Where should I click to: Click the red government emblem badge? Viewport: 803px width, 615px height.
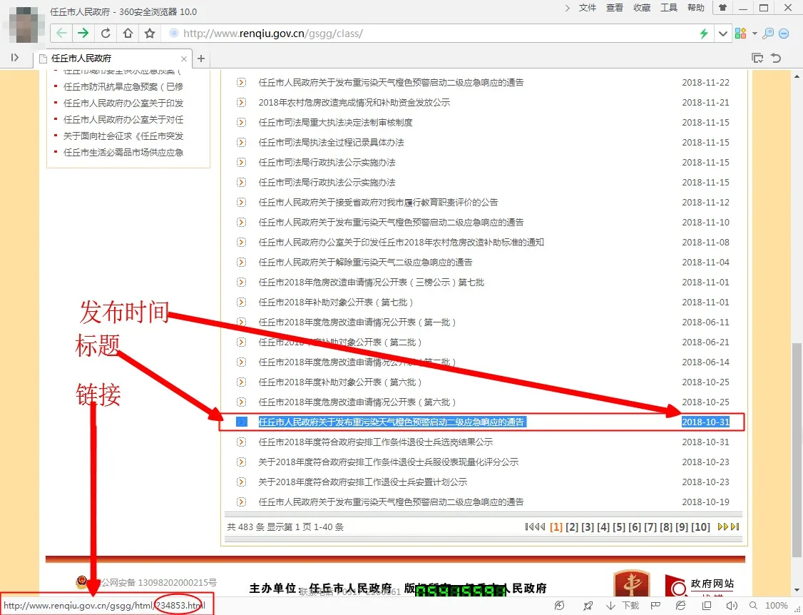[631, 584]
